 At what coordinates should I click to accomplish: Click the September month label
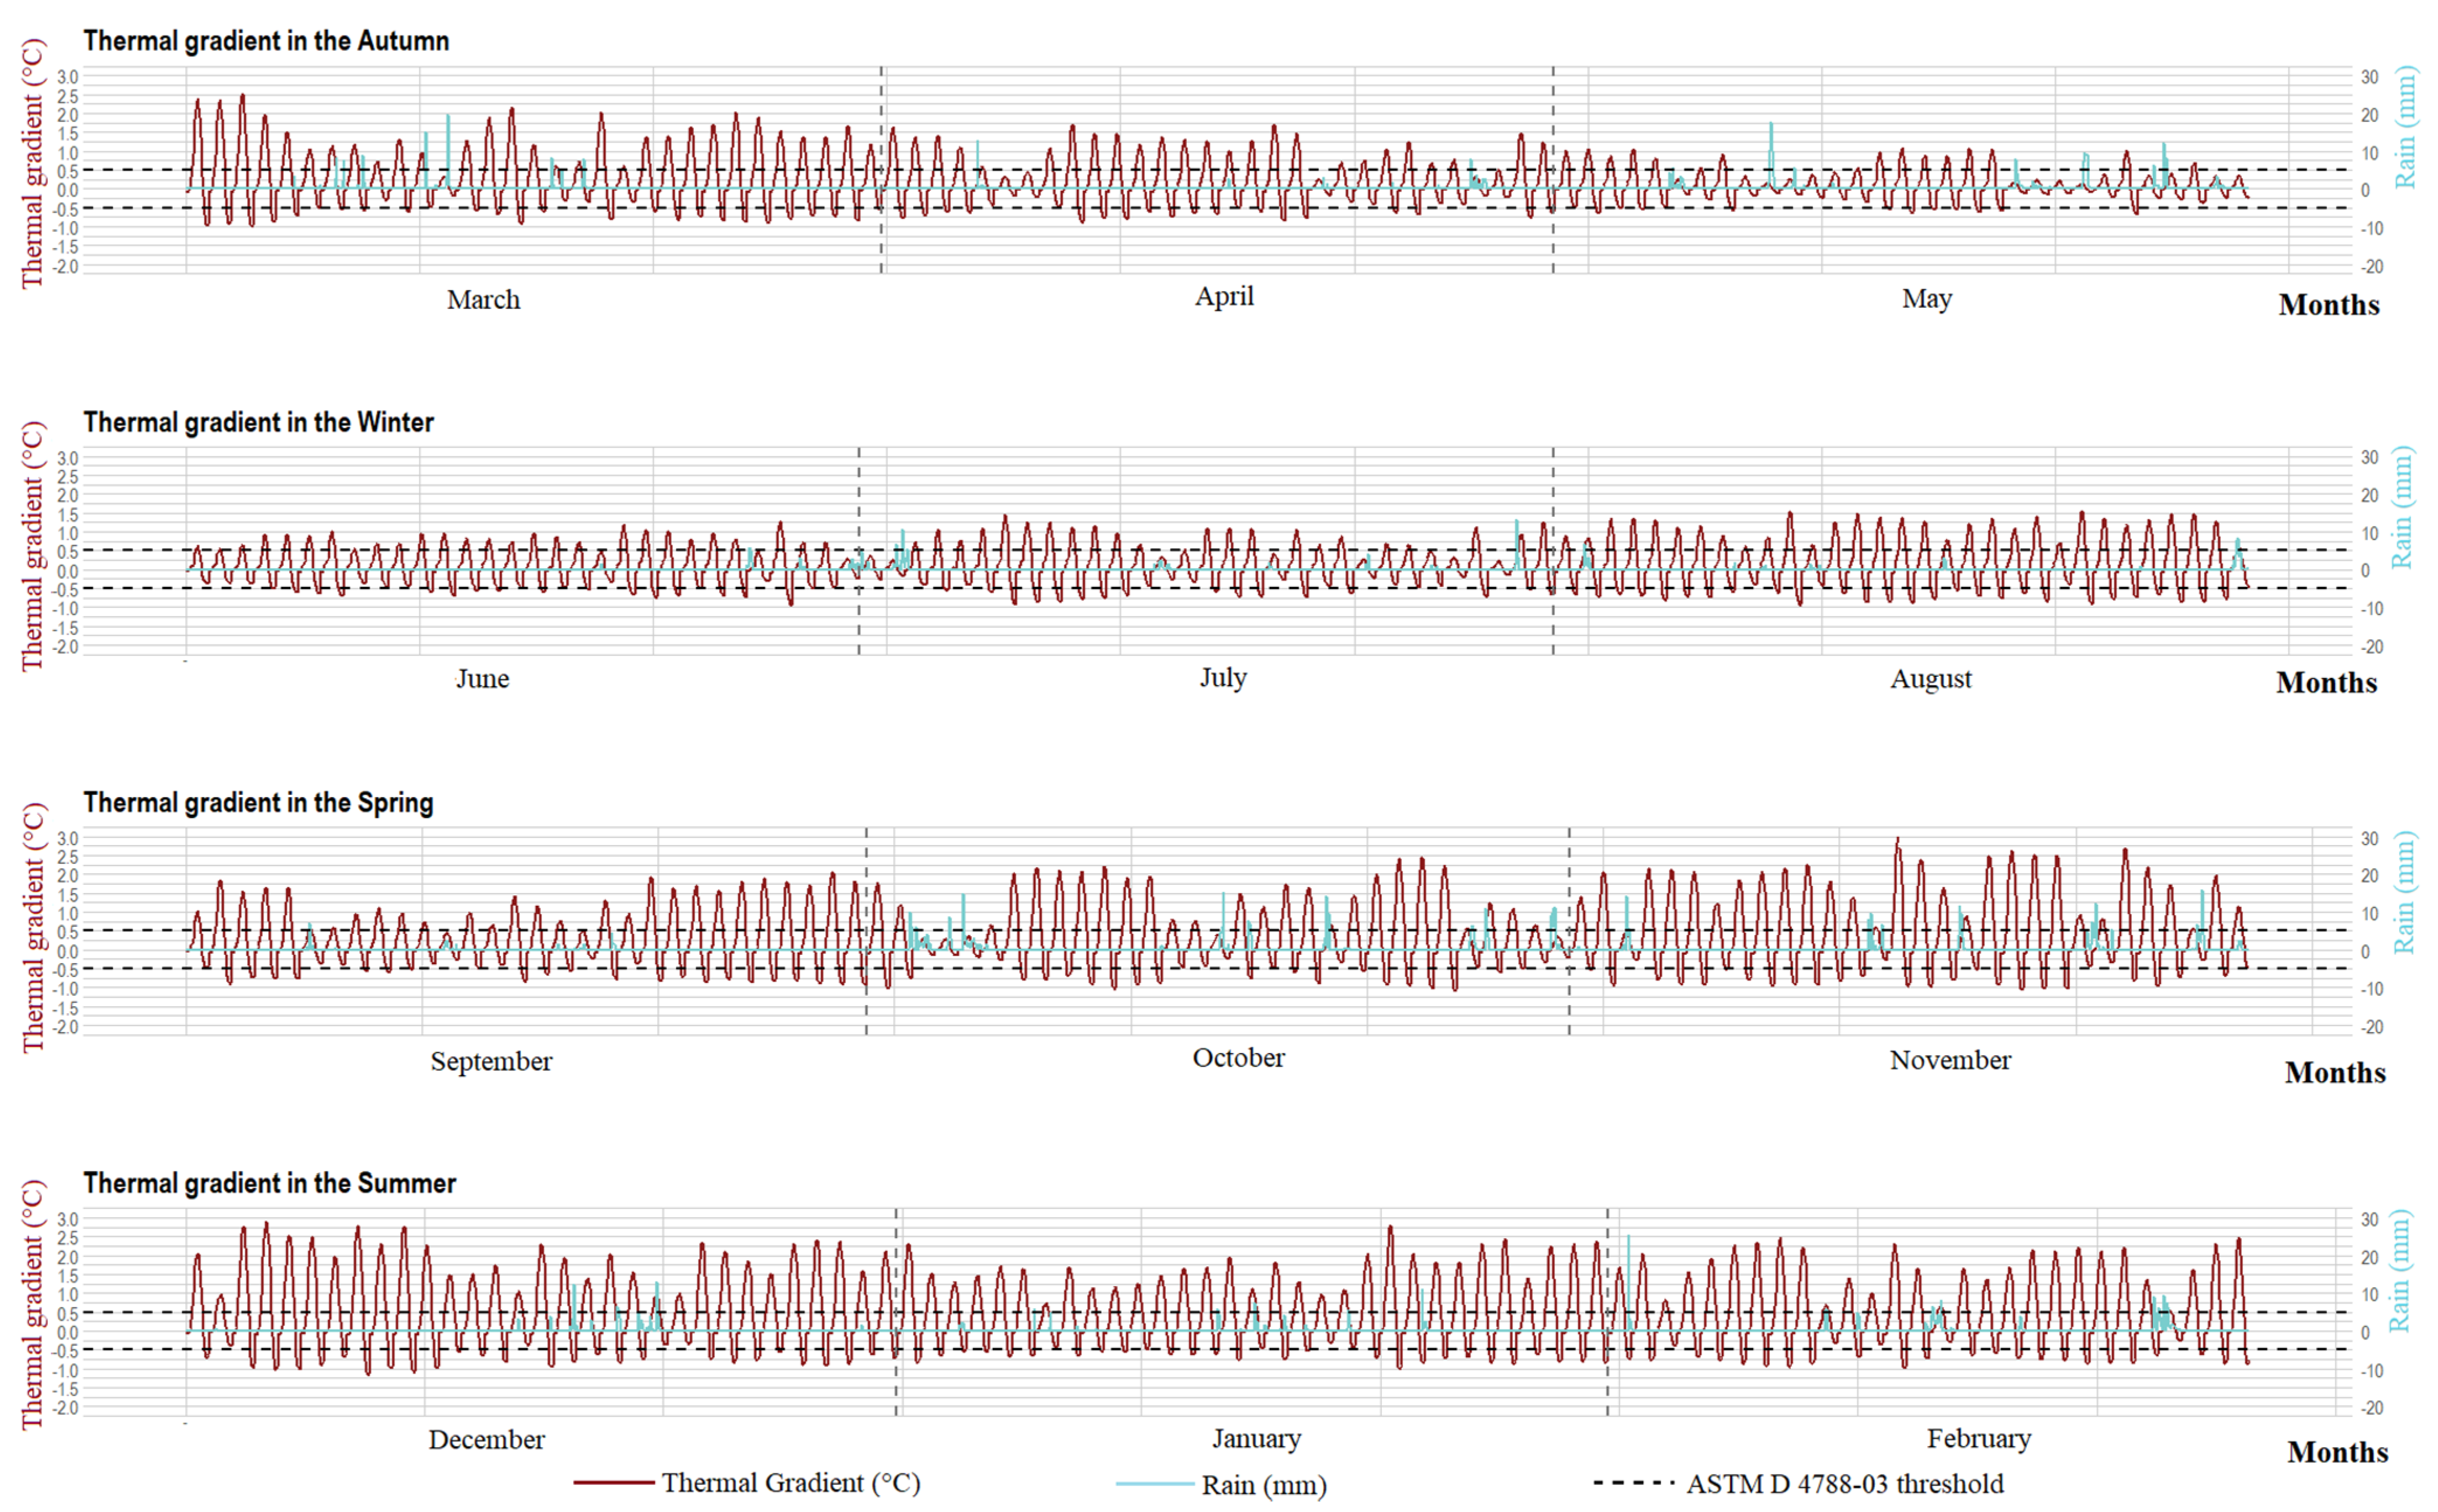[x=491, y=1061]
